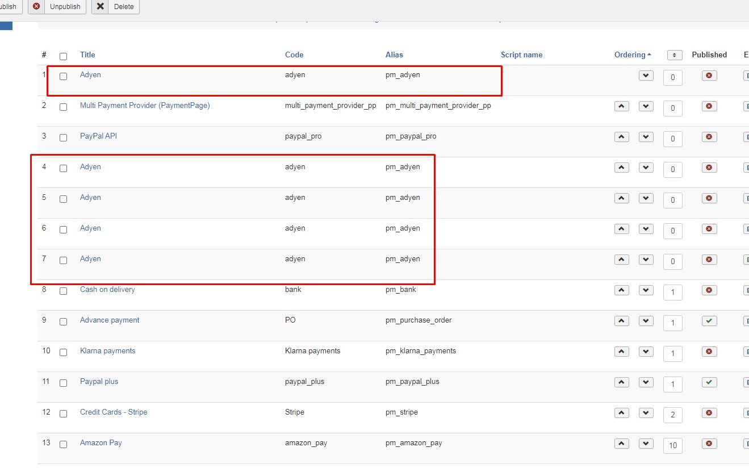Move row 7 Adyen down

tap(646, 260)
